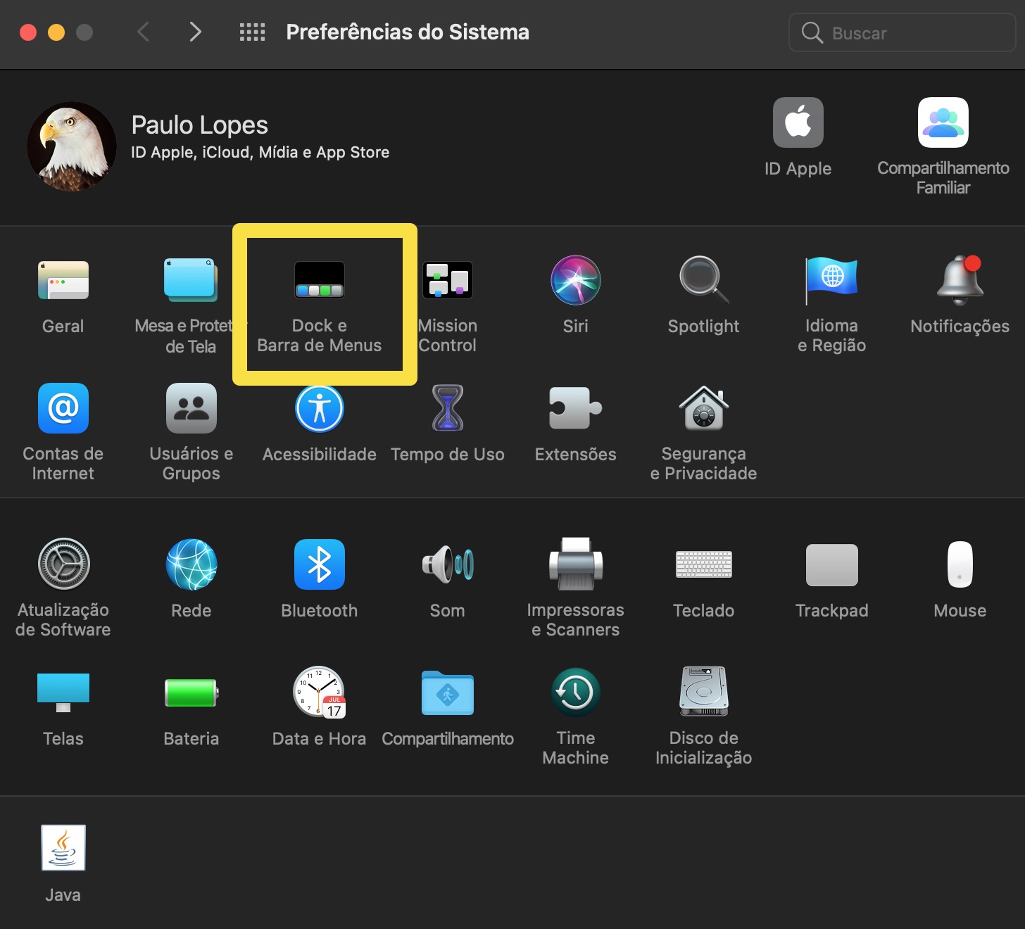This screenshot has width=1025, height=929.
Task: Open Atualização de Software pane
Action: (x=63, y=564)
